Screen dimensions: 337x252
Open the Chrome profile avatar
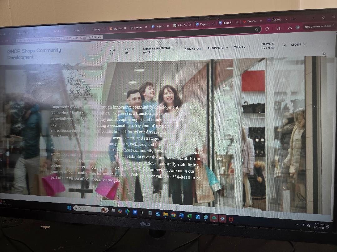click(x=297, y=27)
